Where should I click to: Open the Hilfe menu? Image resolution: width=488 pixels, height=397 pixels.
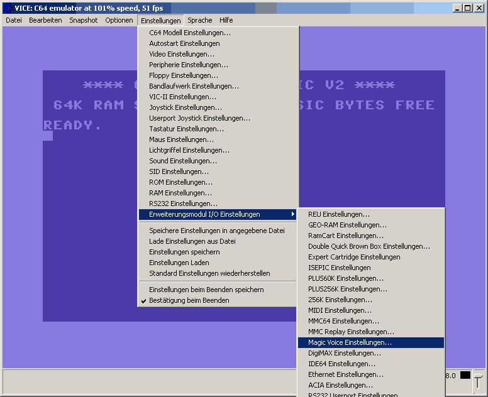226,20
